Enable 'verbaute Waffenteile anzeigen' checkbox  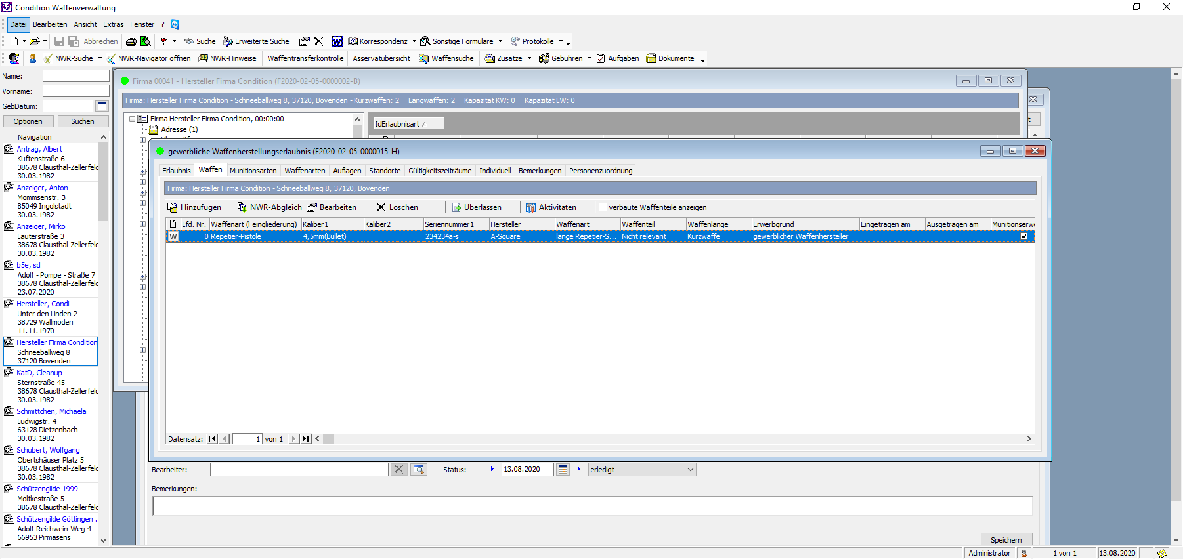(603, 207)
